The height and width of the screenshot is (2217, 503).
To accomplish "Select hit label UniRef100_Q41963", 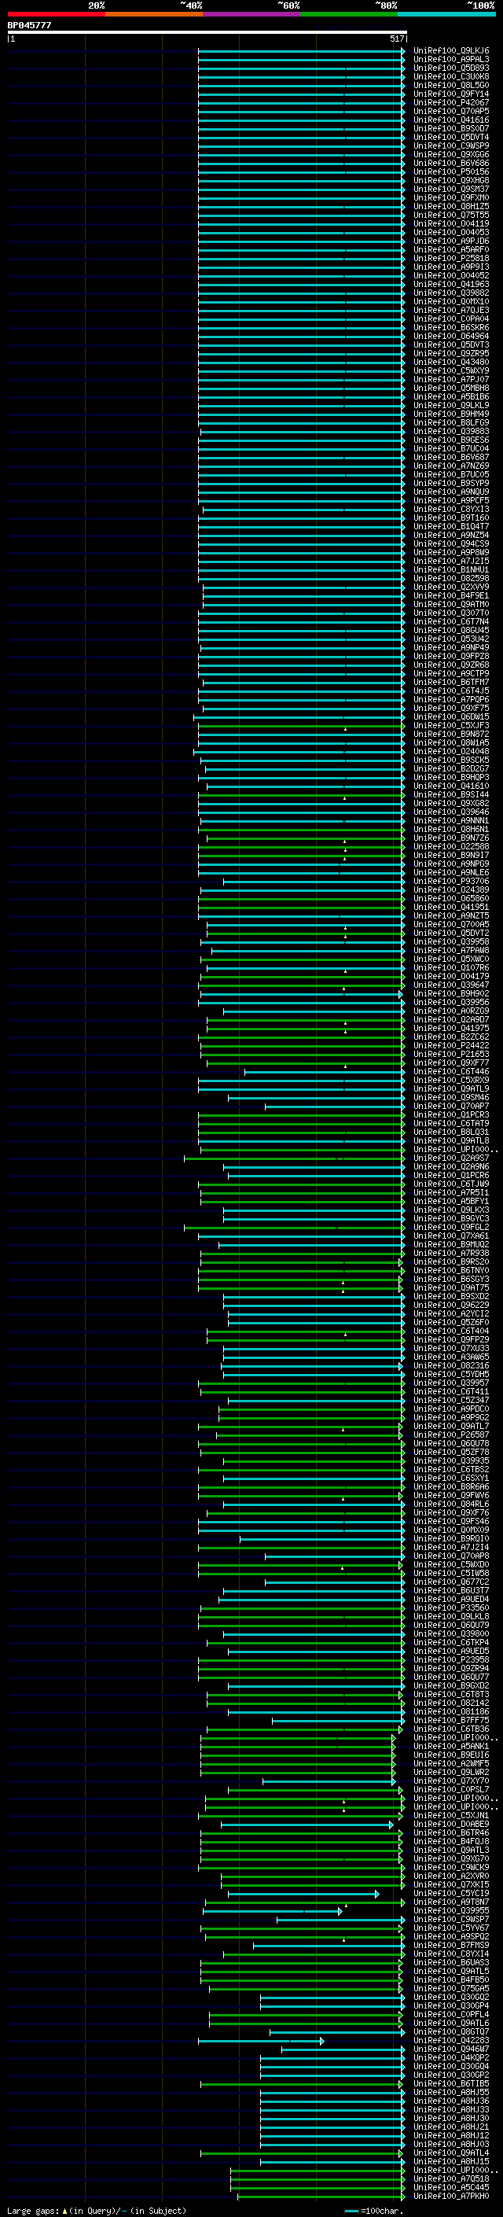I will (x=450, y=284).
